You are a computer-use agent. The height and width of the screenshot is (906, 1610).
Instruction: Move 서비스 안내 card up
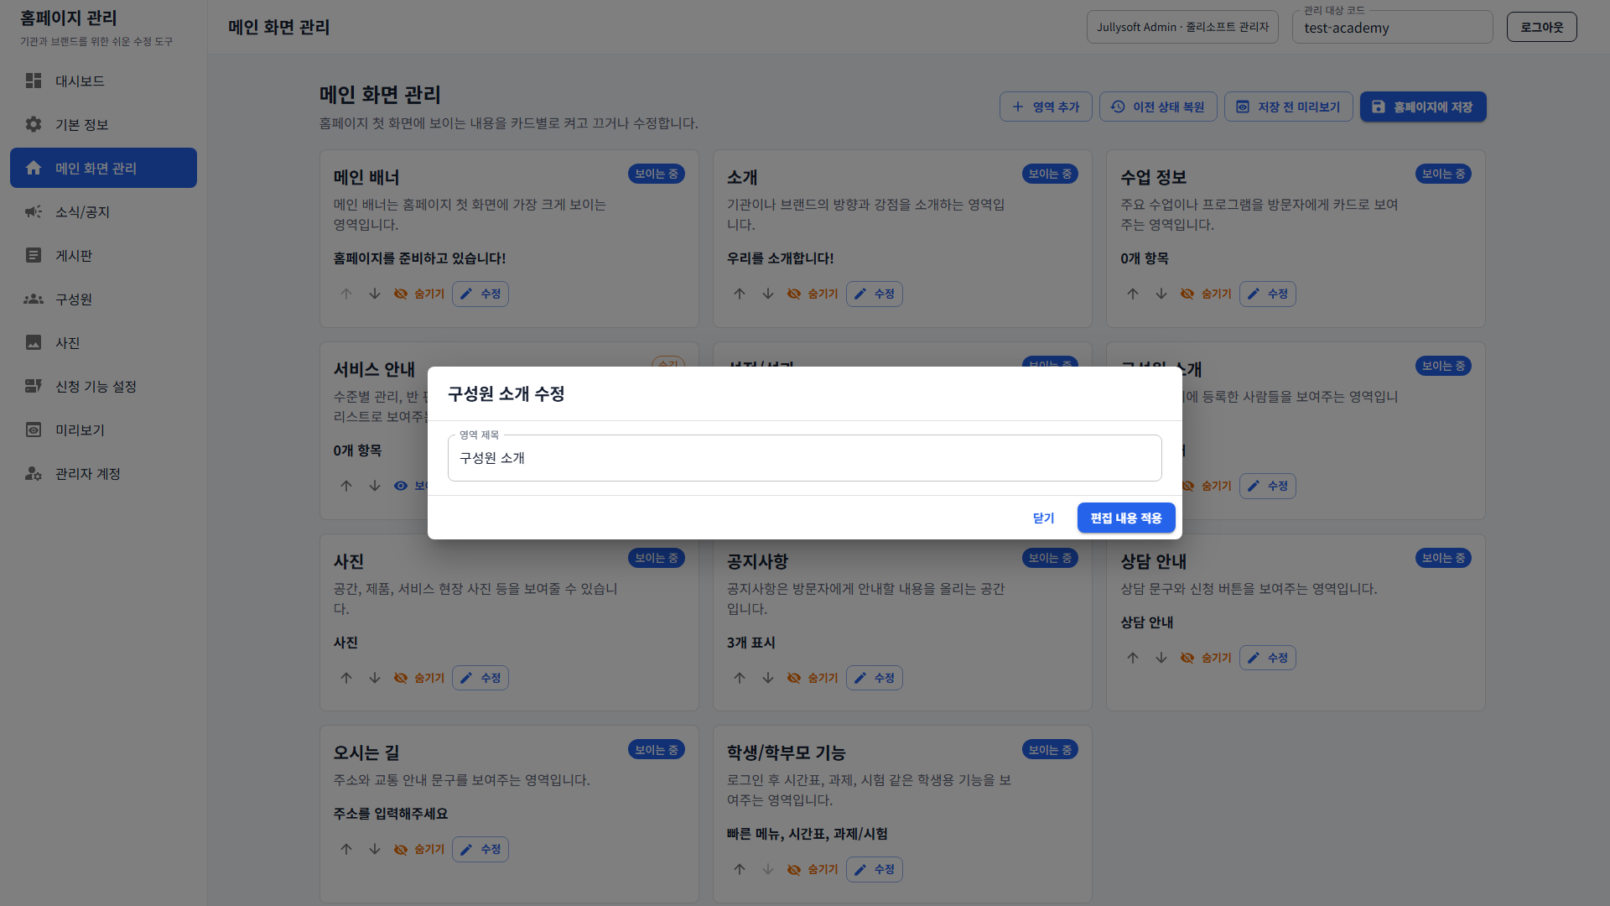346,486
